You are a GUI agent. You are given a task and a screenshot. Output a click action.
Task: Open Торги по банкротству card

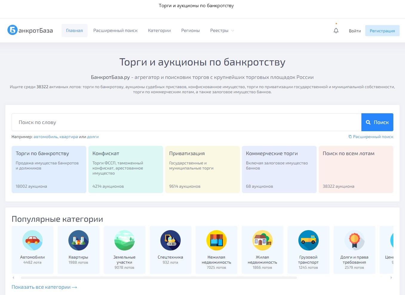pos(49,169)
